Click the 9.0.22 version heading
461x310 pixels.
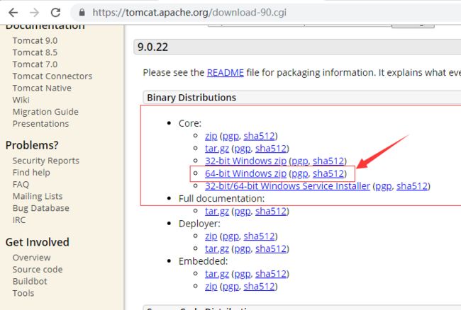pos(153,47)
